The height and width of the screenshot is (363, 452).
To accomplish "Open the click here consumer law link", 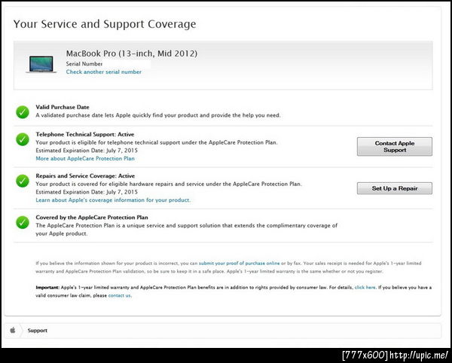I will pyautogui.click(x=365, y=287).
